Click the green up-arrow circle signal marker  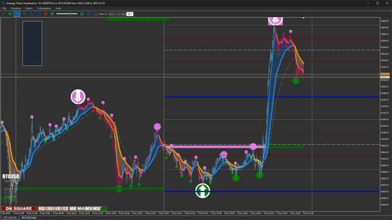click(202, 191)
